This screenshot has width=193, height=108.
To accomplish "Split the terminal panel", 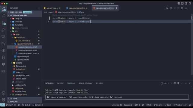I will point(175,83).
